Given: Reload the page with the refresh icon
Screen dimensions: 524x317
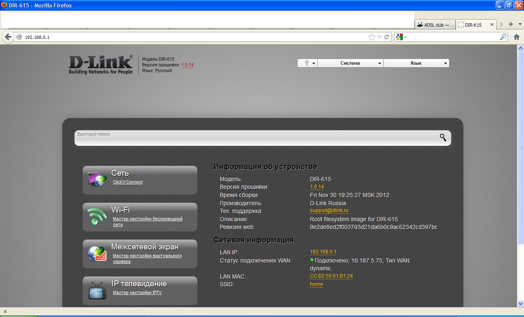Looking at the screenshot, I should point(386,37).
